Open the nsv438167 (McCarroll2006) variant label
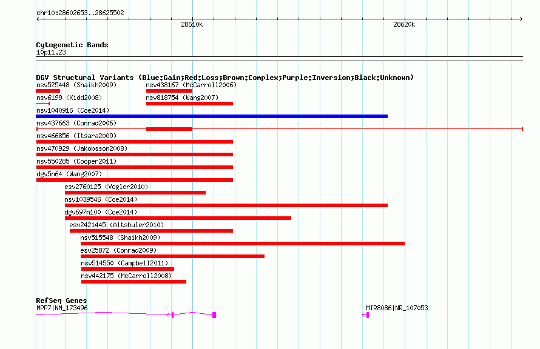 pos(191,85)
